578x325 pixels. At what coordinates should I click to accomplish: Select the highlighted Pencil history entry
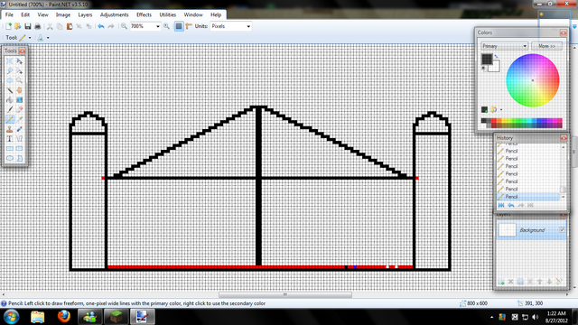click(528, 197)
